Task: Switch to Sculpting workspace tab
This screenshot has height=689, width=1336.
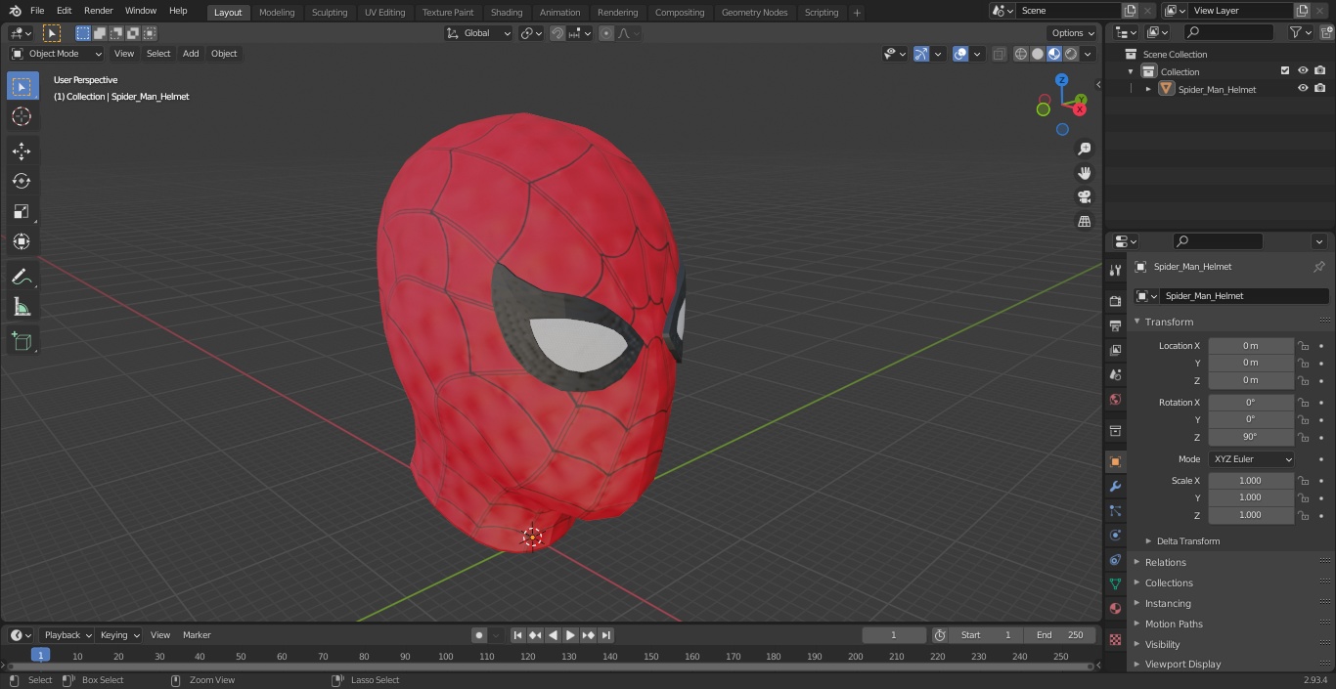Action: 330,12
